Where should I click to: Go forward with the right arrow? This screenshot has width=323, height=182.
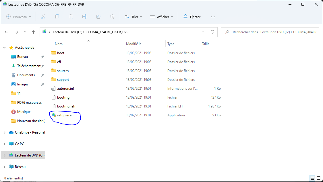[x=16, y=32]
